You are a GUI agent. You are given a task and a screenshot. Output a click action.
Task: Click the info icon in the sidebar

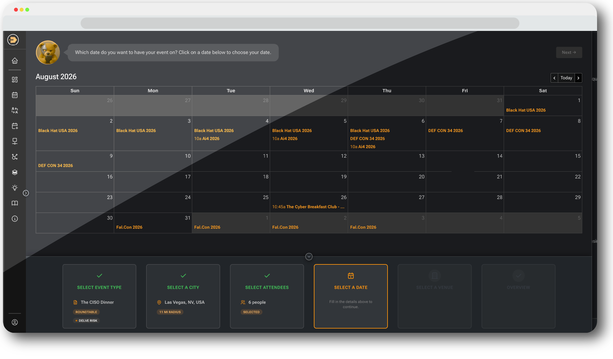[14, 219]
